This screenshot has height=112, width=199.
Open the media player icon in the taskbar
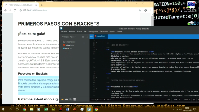tap(39, 109)
